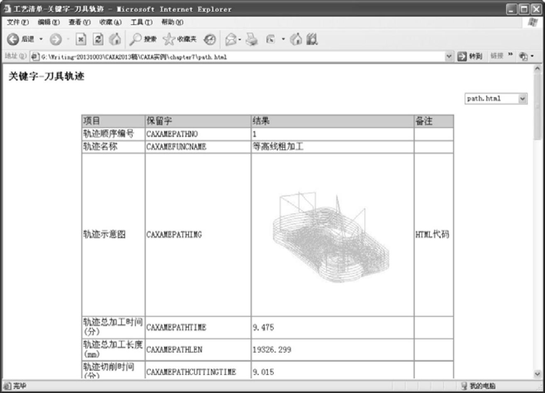The image size is (545, 393).
Task: Open the path.html page selector dropdown
Action: [523, 98]
